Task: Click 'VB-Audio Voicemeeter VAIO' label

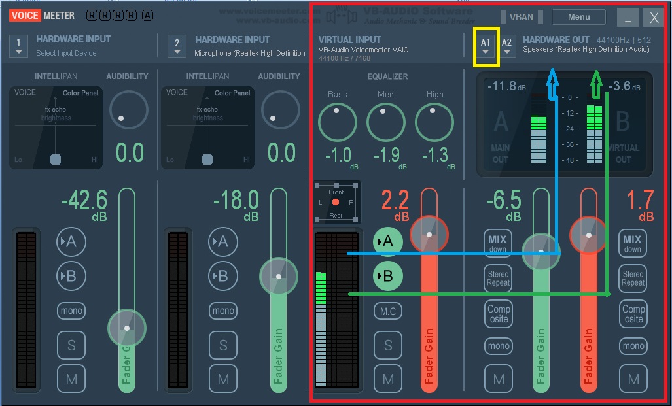Action: [363, 50]
